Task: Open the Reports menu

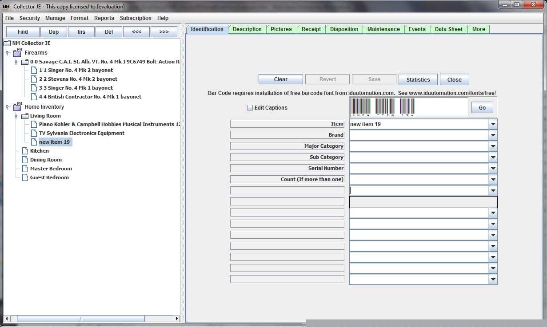Action: click(104, 18)
